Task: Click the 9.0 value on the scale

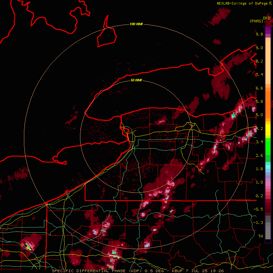Action: (259, 48)
